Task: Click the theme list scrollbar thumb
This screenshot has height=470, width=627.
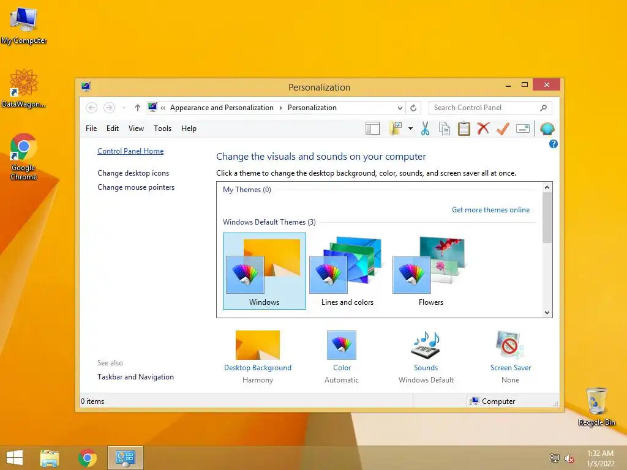Action: (547, 217)
